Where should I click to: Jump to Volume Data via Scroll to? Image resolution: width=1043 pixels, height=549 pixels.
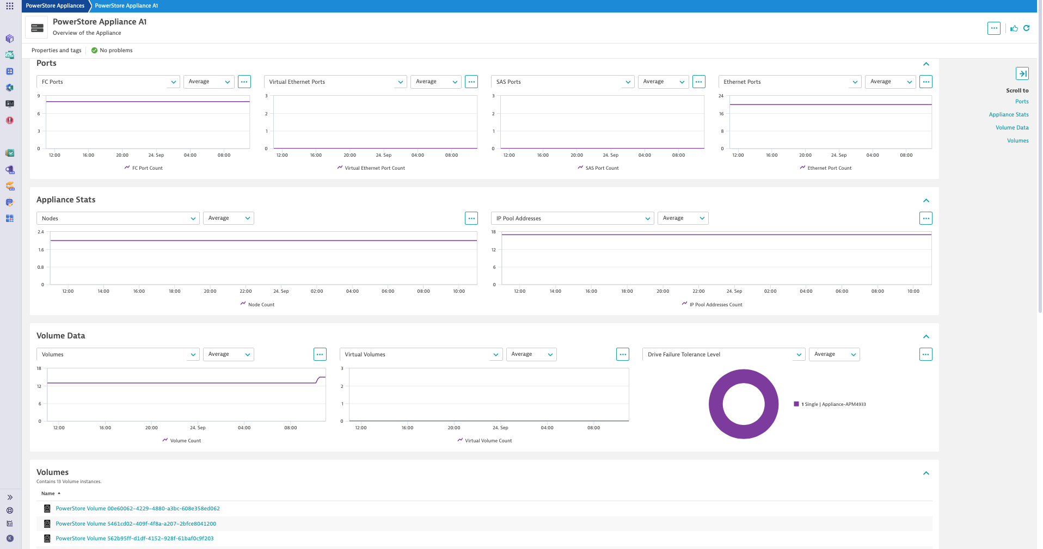coord(1012,128)
